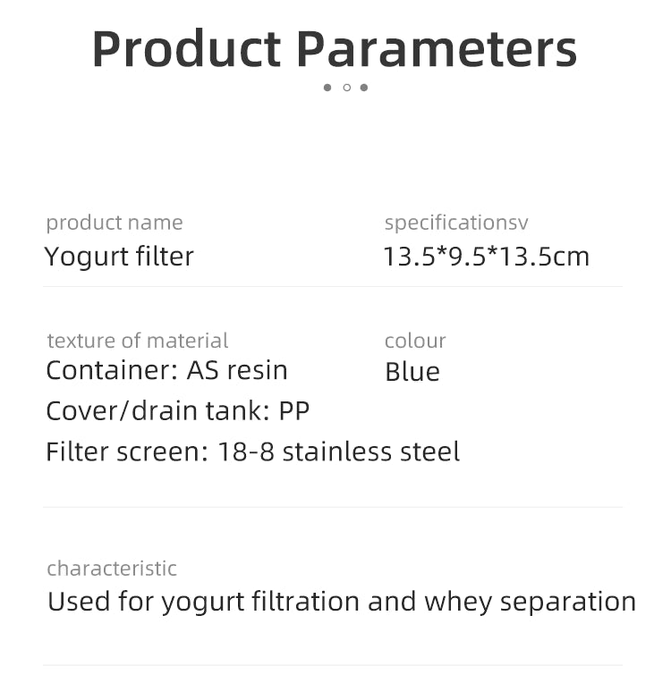The height and width of the screenshot is (700, 671).
Task: Select the "specificationsv" label
Action: point(456,223)
